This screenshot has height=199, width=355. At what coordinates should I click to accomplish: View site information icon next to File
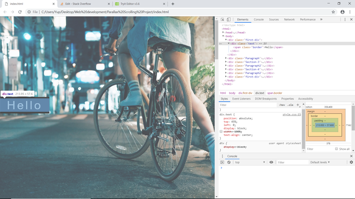click(x=29, y=12)
